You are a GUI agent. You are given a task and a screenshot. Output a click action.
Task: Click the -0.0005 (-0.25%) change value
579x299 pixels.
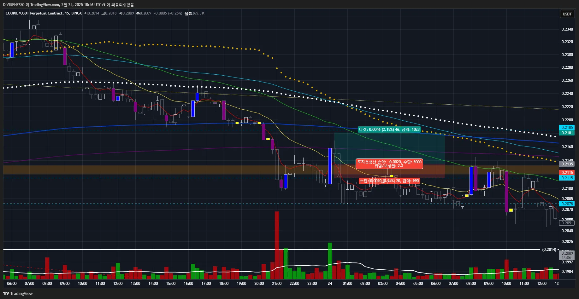(168, 13)
